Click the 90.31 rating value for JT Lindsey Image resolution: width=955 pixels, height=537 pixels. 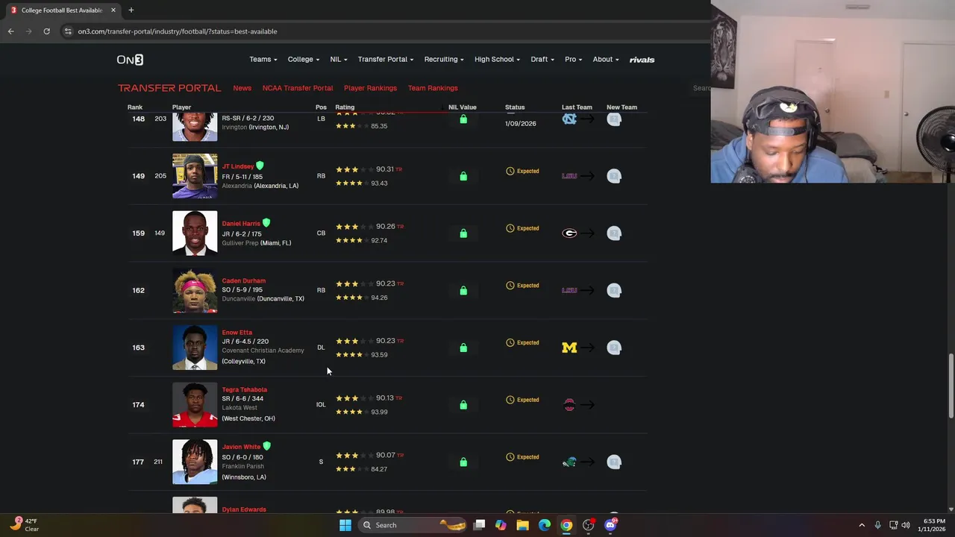tap(385, 169)
